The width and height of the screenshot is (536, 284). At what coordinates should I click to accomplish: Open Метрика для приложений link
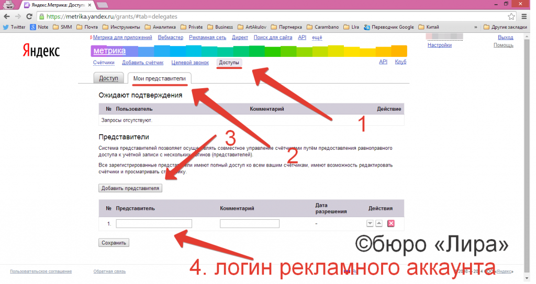coord(122,38)
